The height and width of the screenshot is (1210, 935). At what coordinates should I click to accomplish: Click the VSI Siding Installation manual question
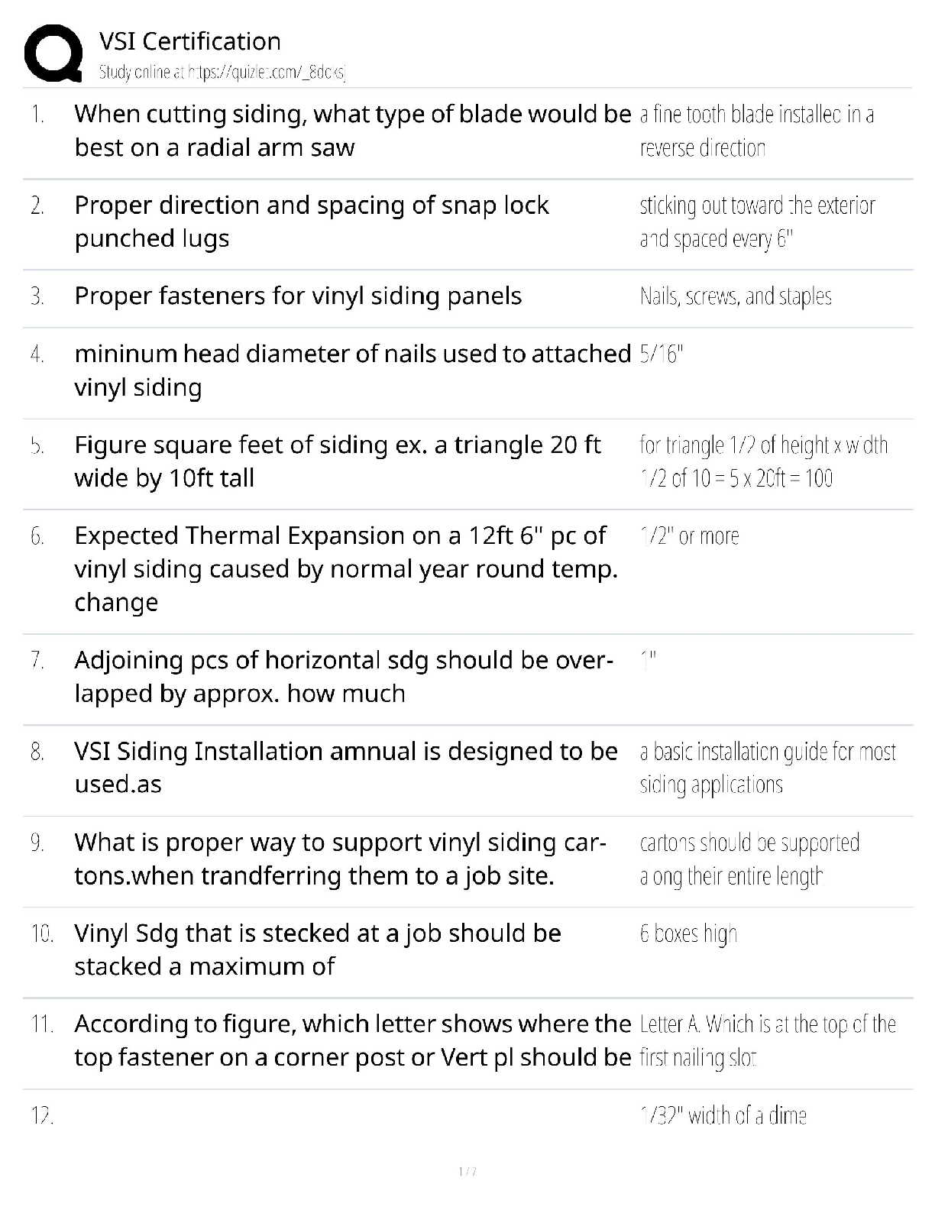345,768
